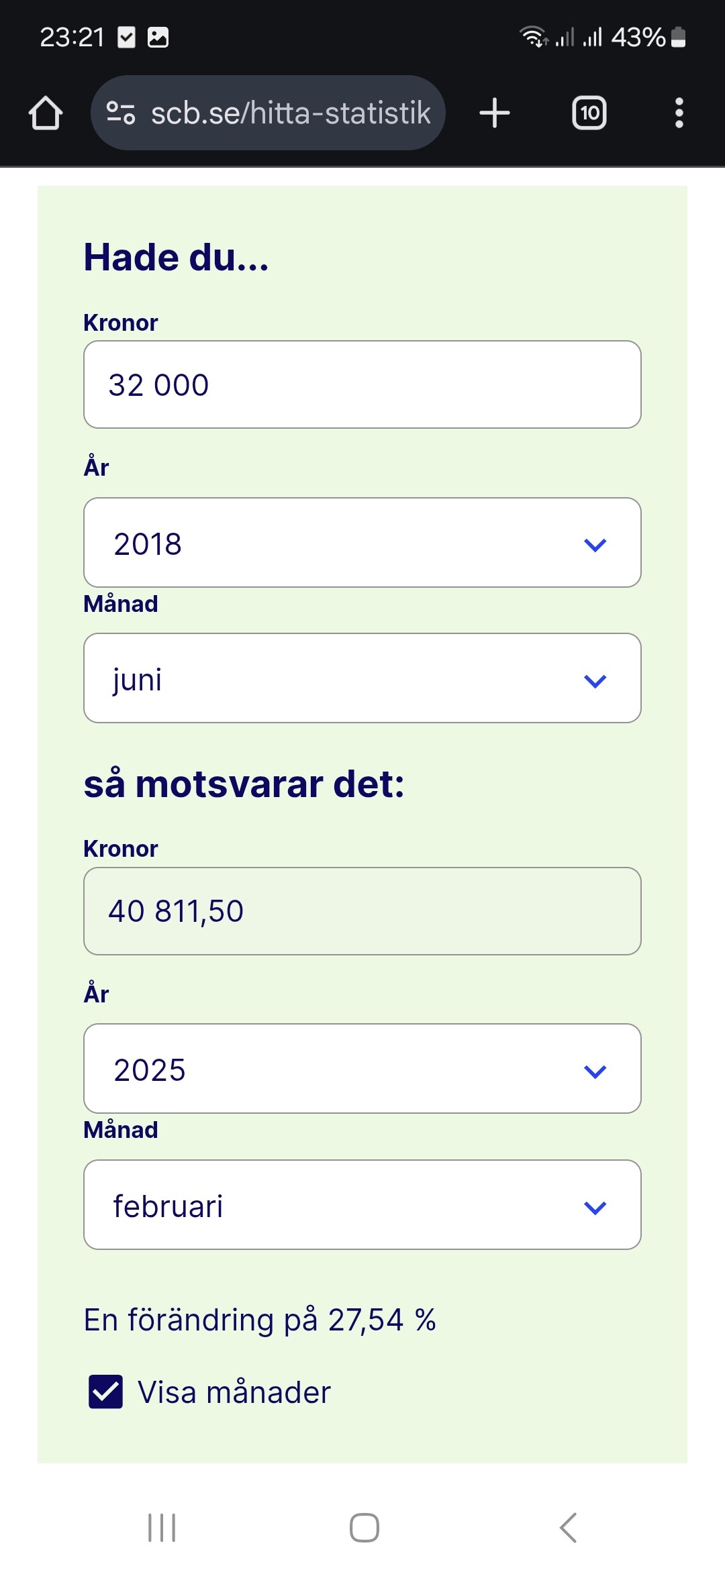
Task: Click the chevron on the 2025 selector
Action: (595, 1071)
